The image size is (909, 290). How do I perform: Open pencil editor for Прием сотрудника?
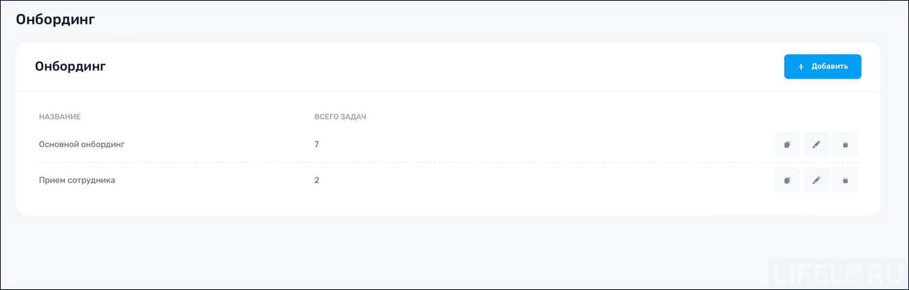point(816,180)
